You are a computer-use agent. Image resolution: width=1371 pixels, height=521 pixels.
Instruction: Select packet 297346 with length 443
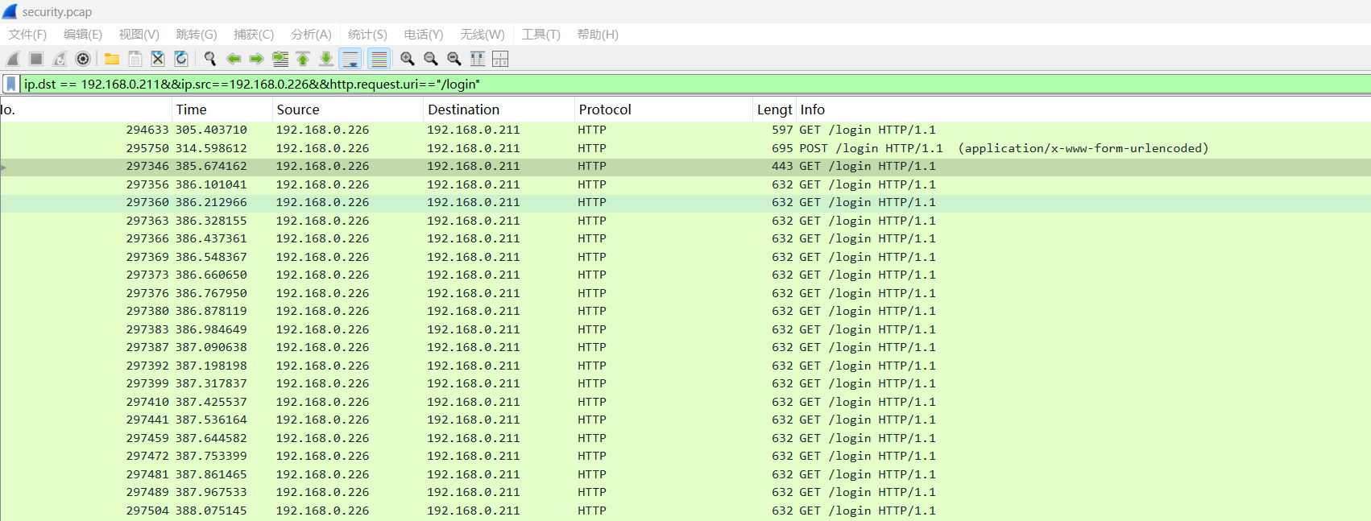[685, 166]
